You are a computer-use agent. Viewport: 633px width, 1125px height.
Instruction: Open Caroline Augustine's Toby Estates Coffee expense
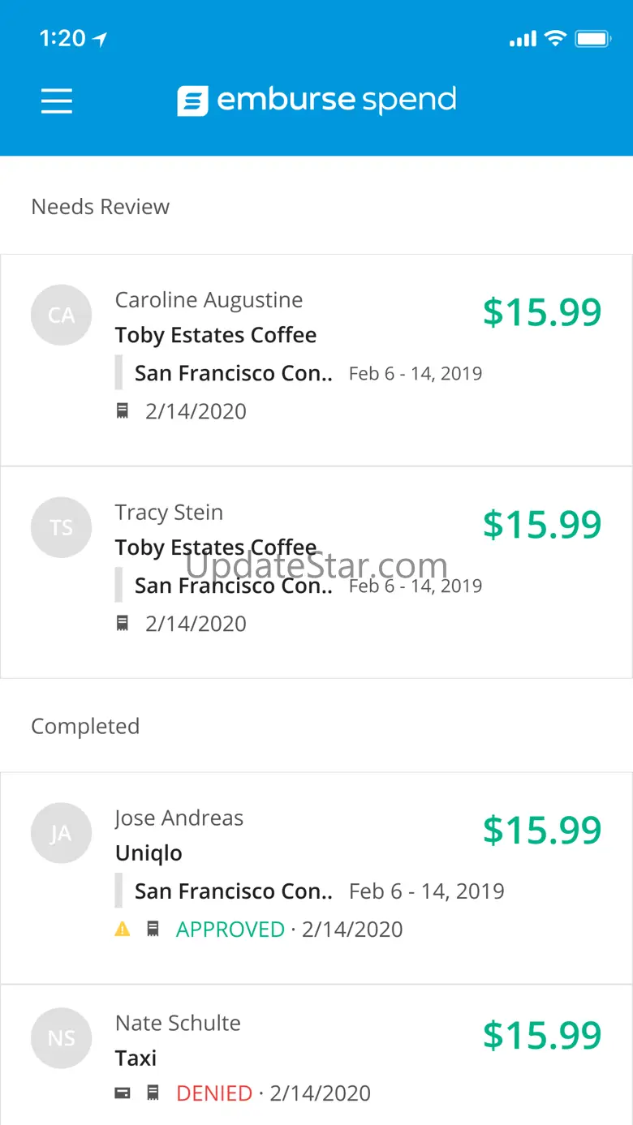click(x=216, y=335)
